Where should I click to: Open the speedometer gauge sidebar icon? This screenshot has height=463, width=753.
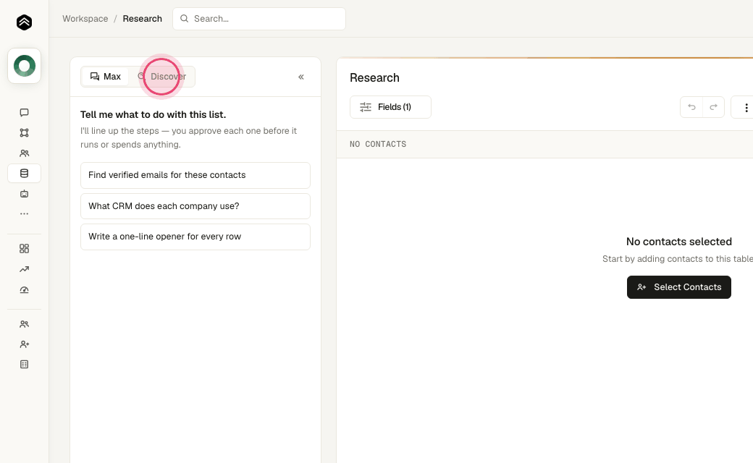24,290
